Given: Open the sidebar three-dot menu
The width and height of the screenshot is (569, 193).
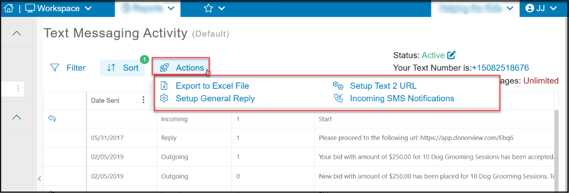Looking at the screenshot, I should [18, 89].
